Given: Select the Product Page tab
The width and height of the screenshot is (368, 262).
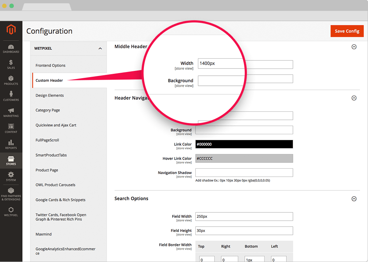Looking at the screenshot, I should tap(47, 170).
